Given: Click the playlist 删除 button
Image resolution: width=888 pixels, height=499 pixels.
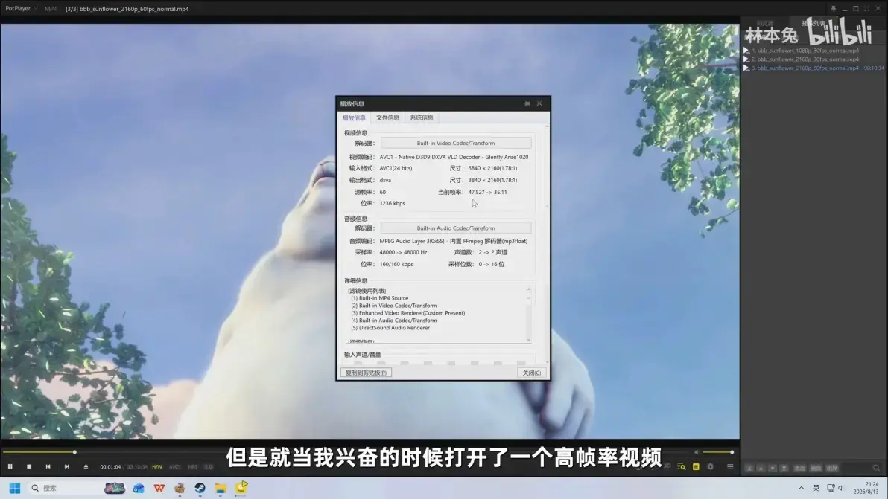Looking at the screenshot, I should pos(816,469).
